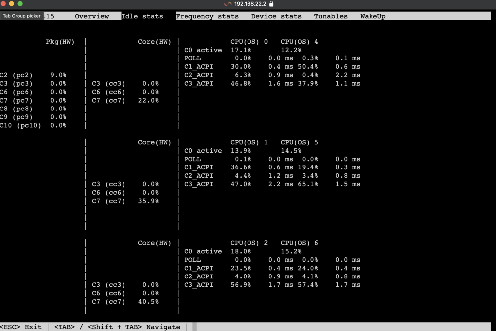Click the C2_ACPI 4.0% value
Screen dimensions: 496x331
(243, 276)
